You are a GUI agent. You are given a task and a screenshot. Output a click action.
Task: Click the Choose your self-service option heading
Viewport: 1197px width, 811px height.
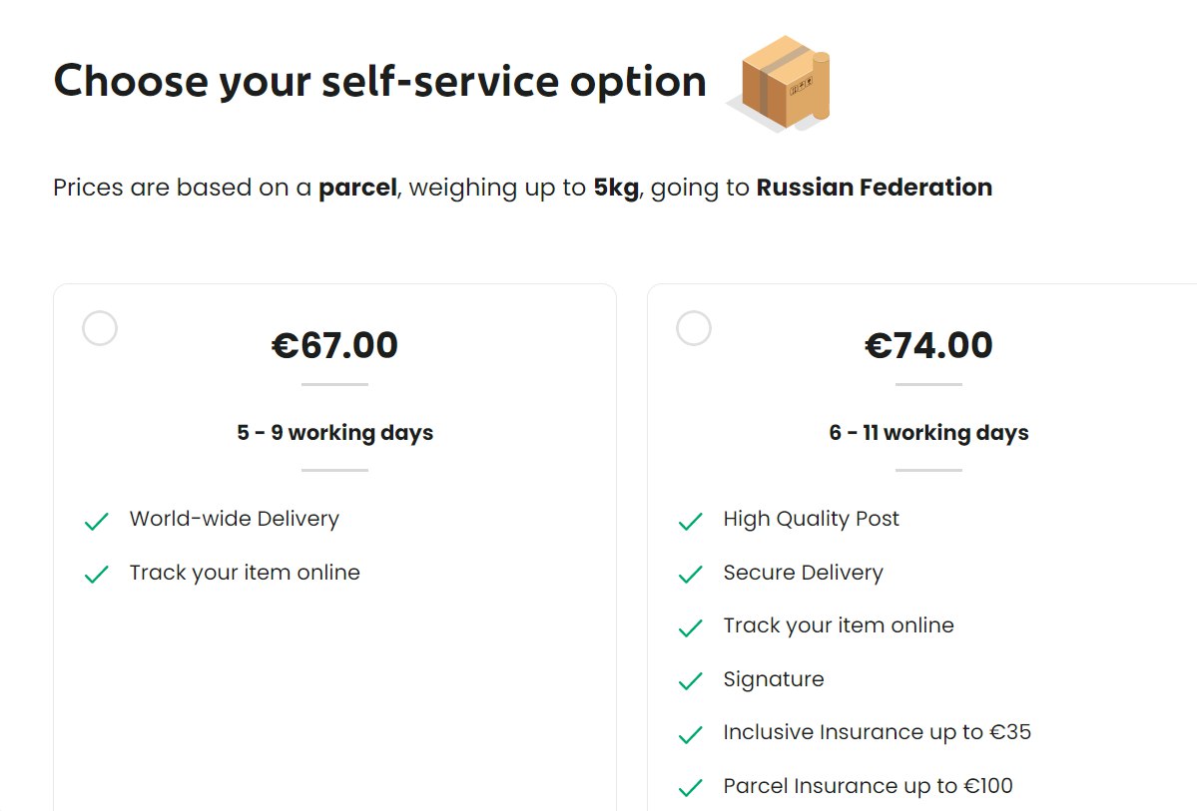click(x=380, y=82)
